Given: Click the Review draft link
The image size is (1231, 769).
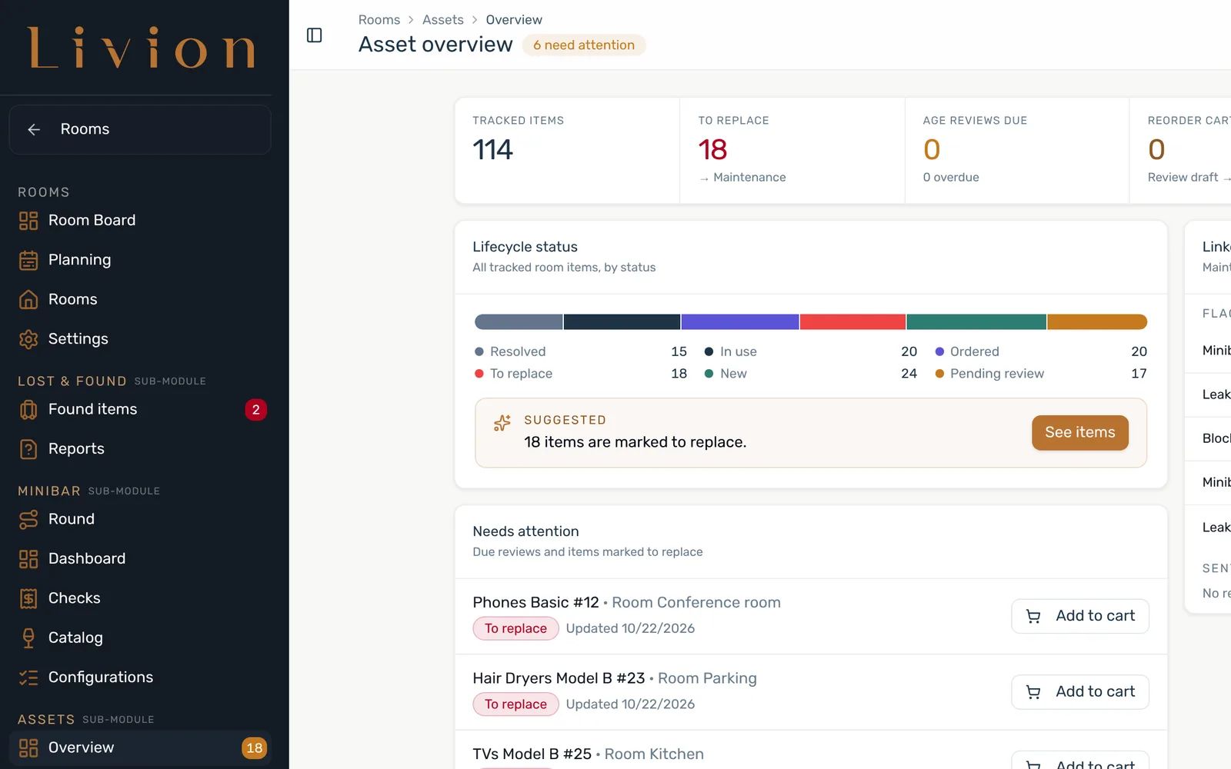Looking at the screenshot, I should [1189, 178].
